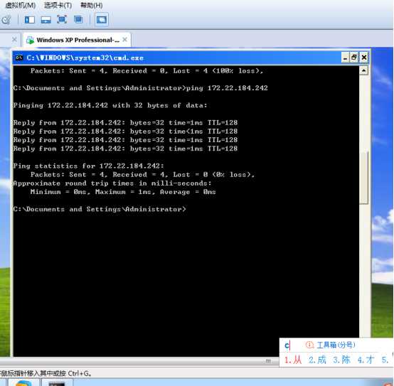
Task: Close the cmd.exe window
Action: pyautogui.click(x=363, y=58)
